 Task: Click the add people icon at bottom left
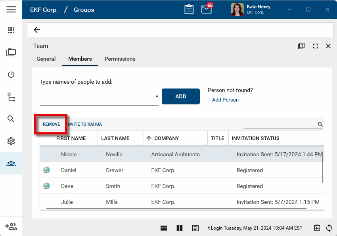11,226
